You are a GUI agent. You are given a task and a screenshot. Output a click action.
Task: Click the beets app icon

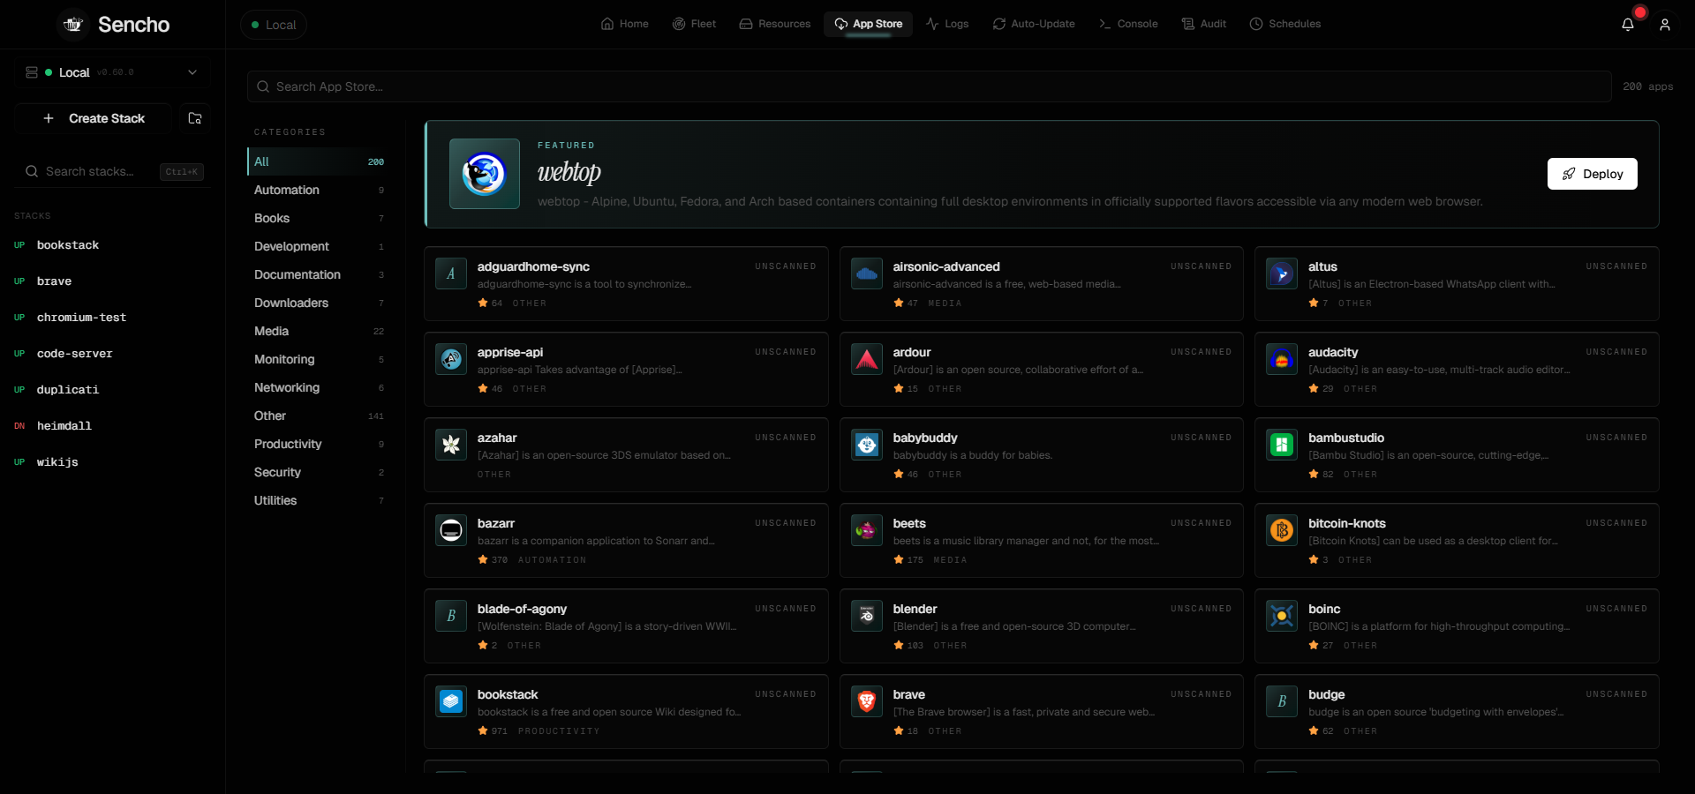pos(867,530)
